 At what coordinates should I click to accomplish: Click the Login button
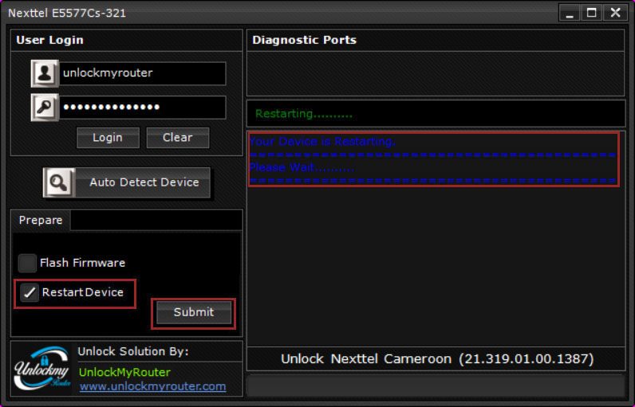click(x=108, y=138)
